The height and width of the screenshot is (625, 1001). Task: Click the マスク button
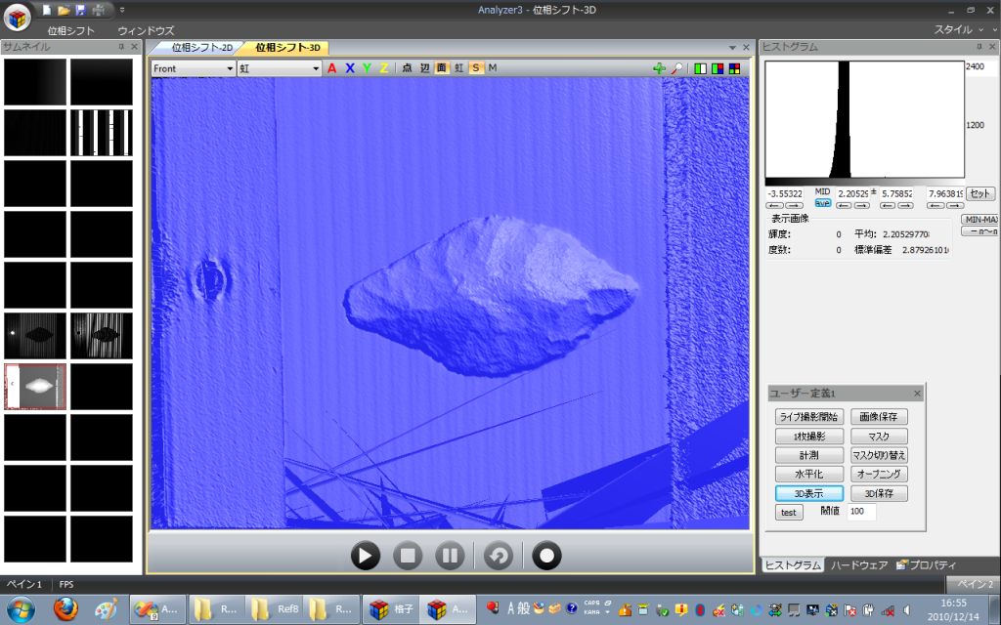(879, 437)
